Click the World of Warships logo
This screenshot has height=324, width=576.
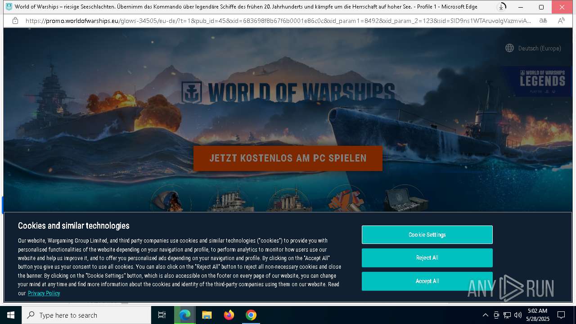coord(288,92)
